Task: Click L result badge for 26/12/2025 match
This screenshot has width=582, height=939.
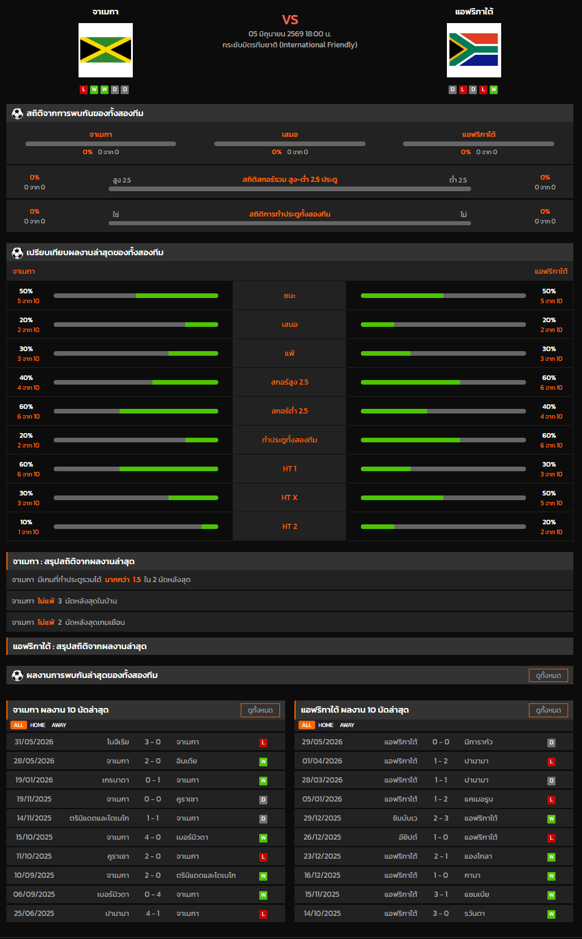Action: [551, 838]
